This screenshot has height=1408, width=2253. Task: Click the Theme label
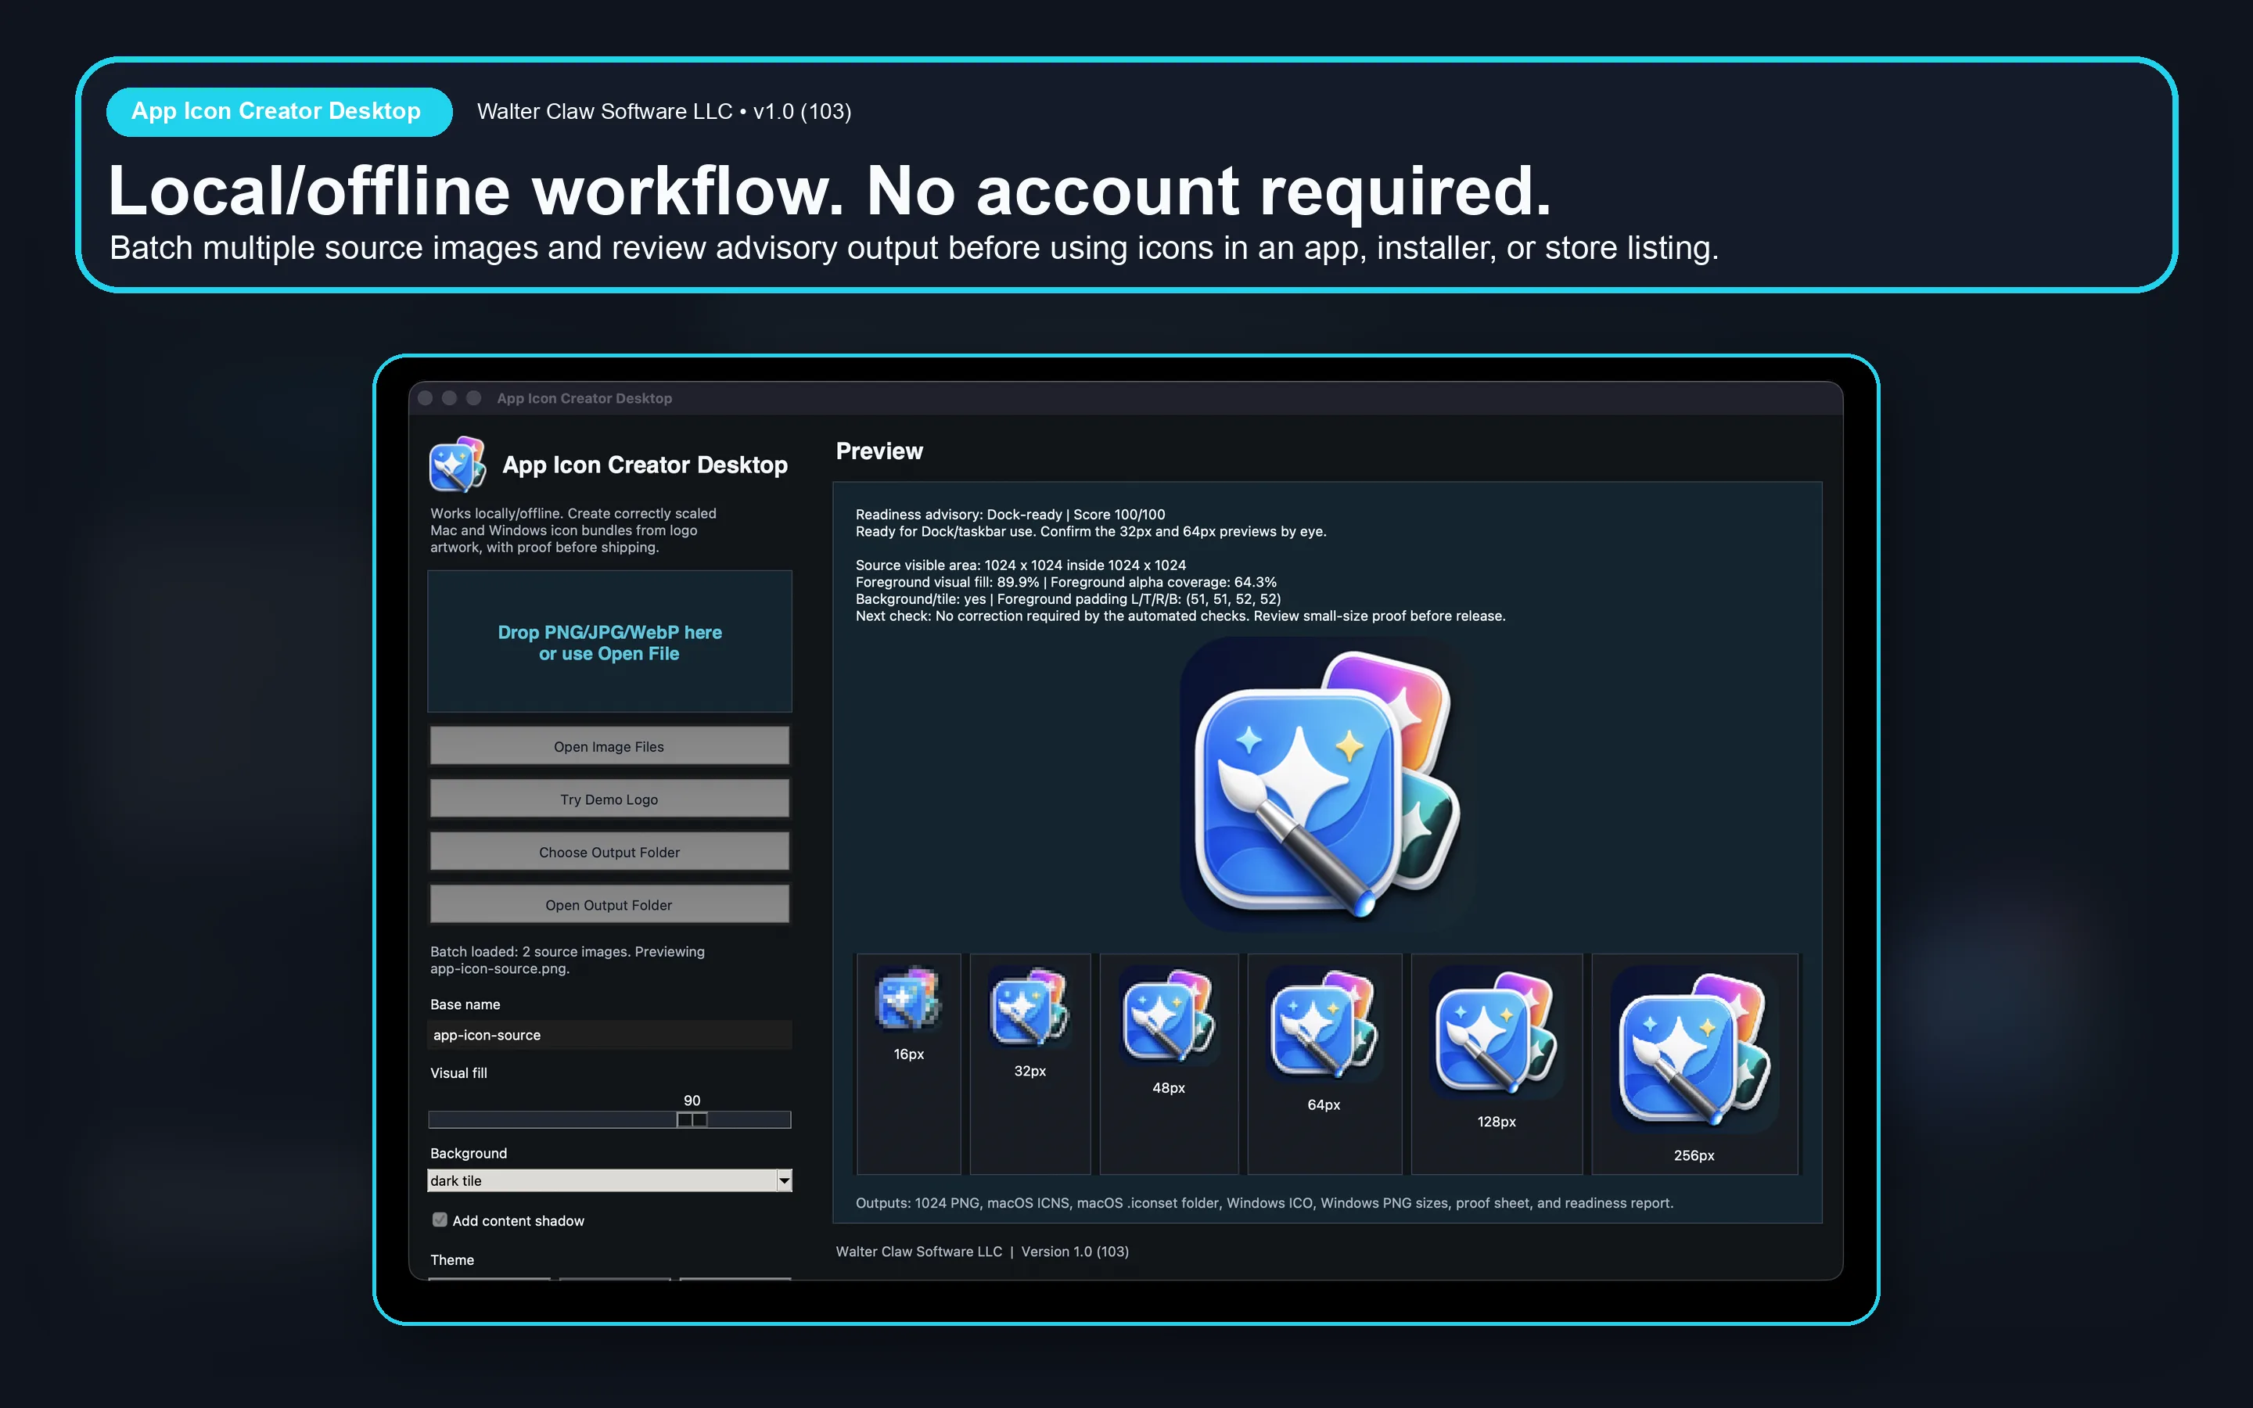(x=451, y=1260)
